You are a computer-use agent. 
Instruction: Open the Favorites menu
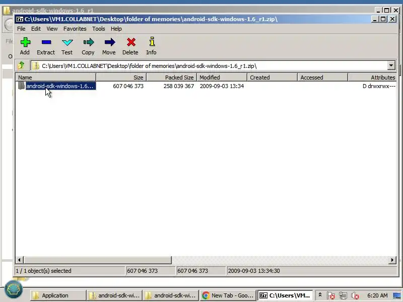tap(75, 29)
